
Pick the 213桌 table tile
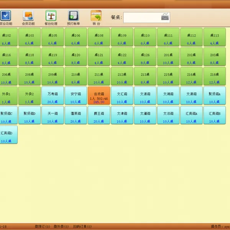[145, 76]
